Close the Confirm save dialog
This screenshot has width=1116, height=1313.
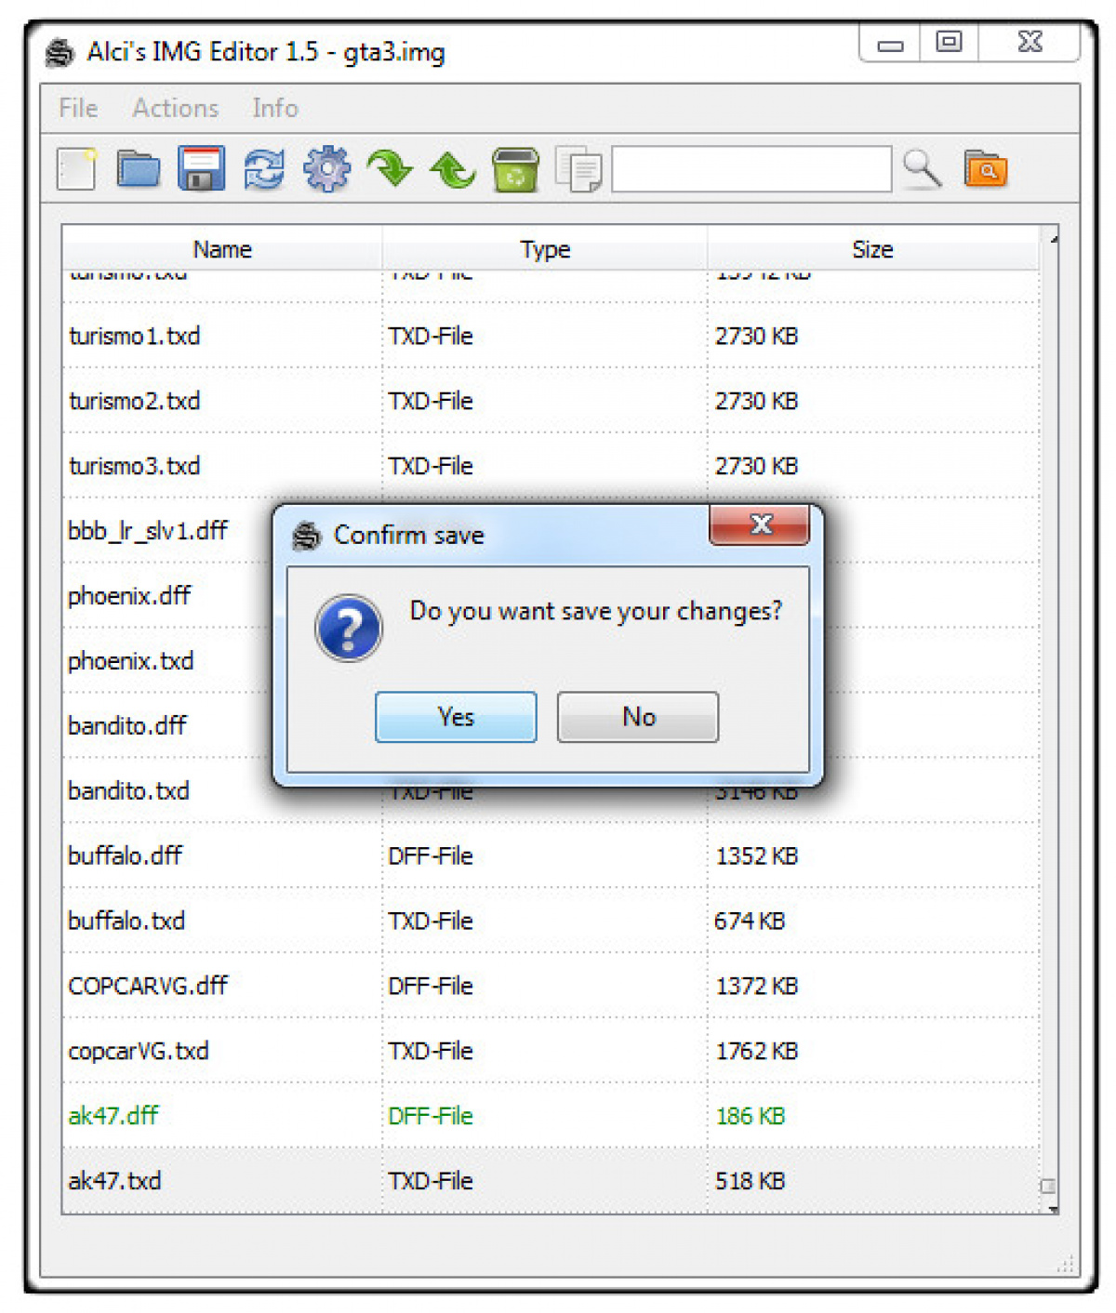tap(760, 524)
